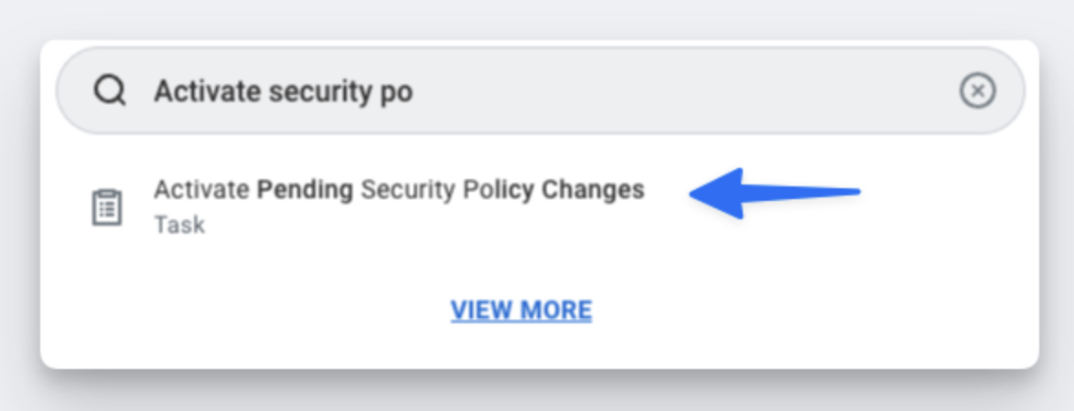Click the word 'security' in search box
This screenshot has height=411, width=1074.
pyautogui.click(x=317, y=91)
